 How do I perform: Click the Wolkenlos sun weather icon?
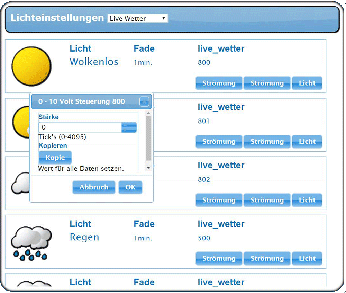point(31,66)
